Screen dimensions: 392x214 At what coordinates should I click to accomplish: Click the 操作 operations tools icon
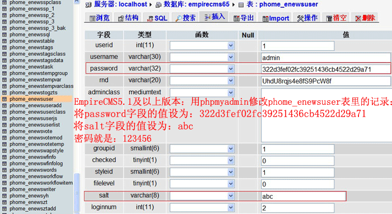point(300,18)
